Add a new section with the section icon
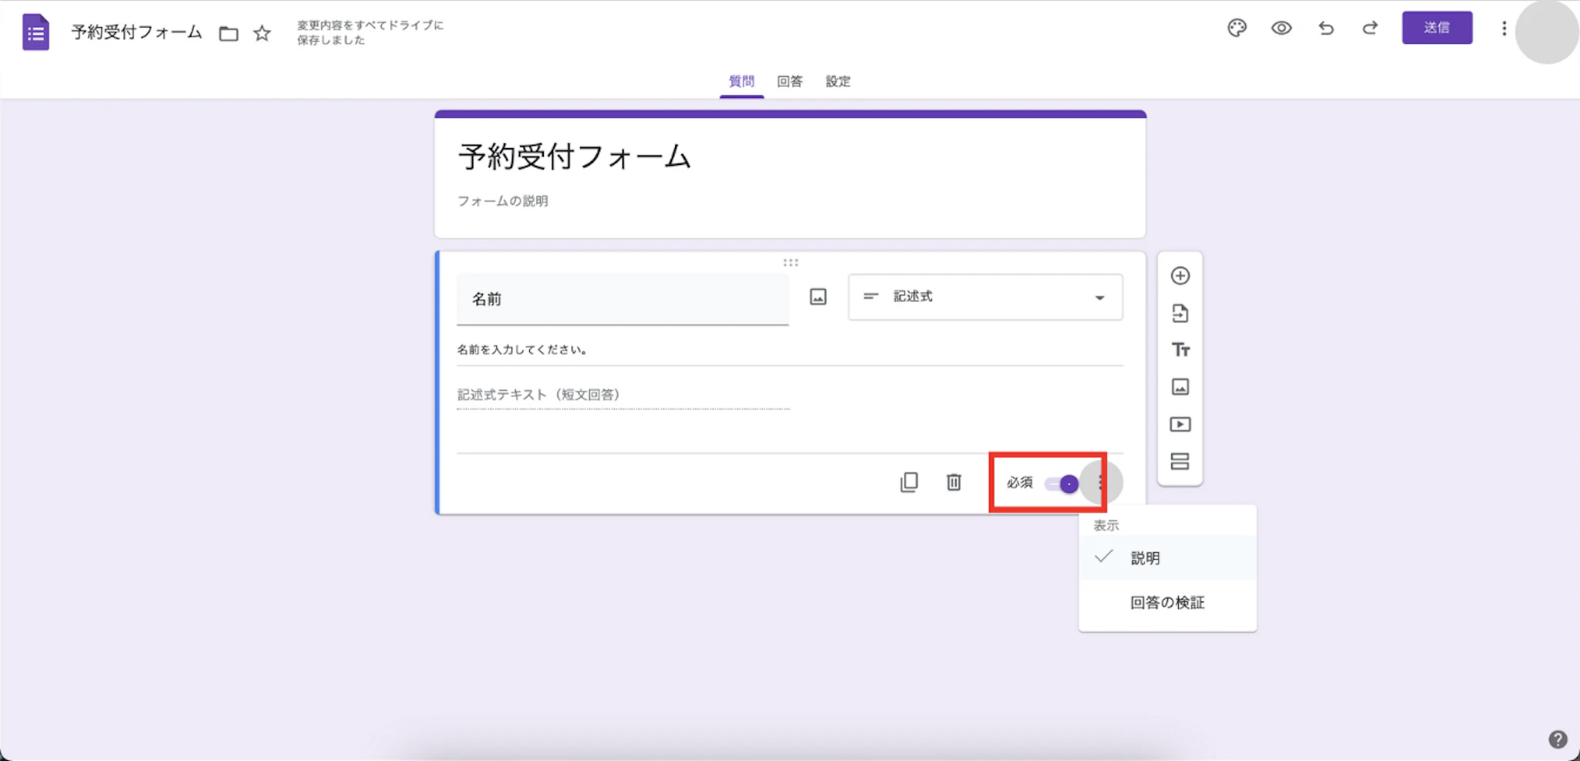 pyautogui.click(x=1180, y=461)
